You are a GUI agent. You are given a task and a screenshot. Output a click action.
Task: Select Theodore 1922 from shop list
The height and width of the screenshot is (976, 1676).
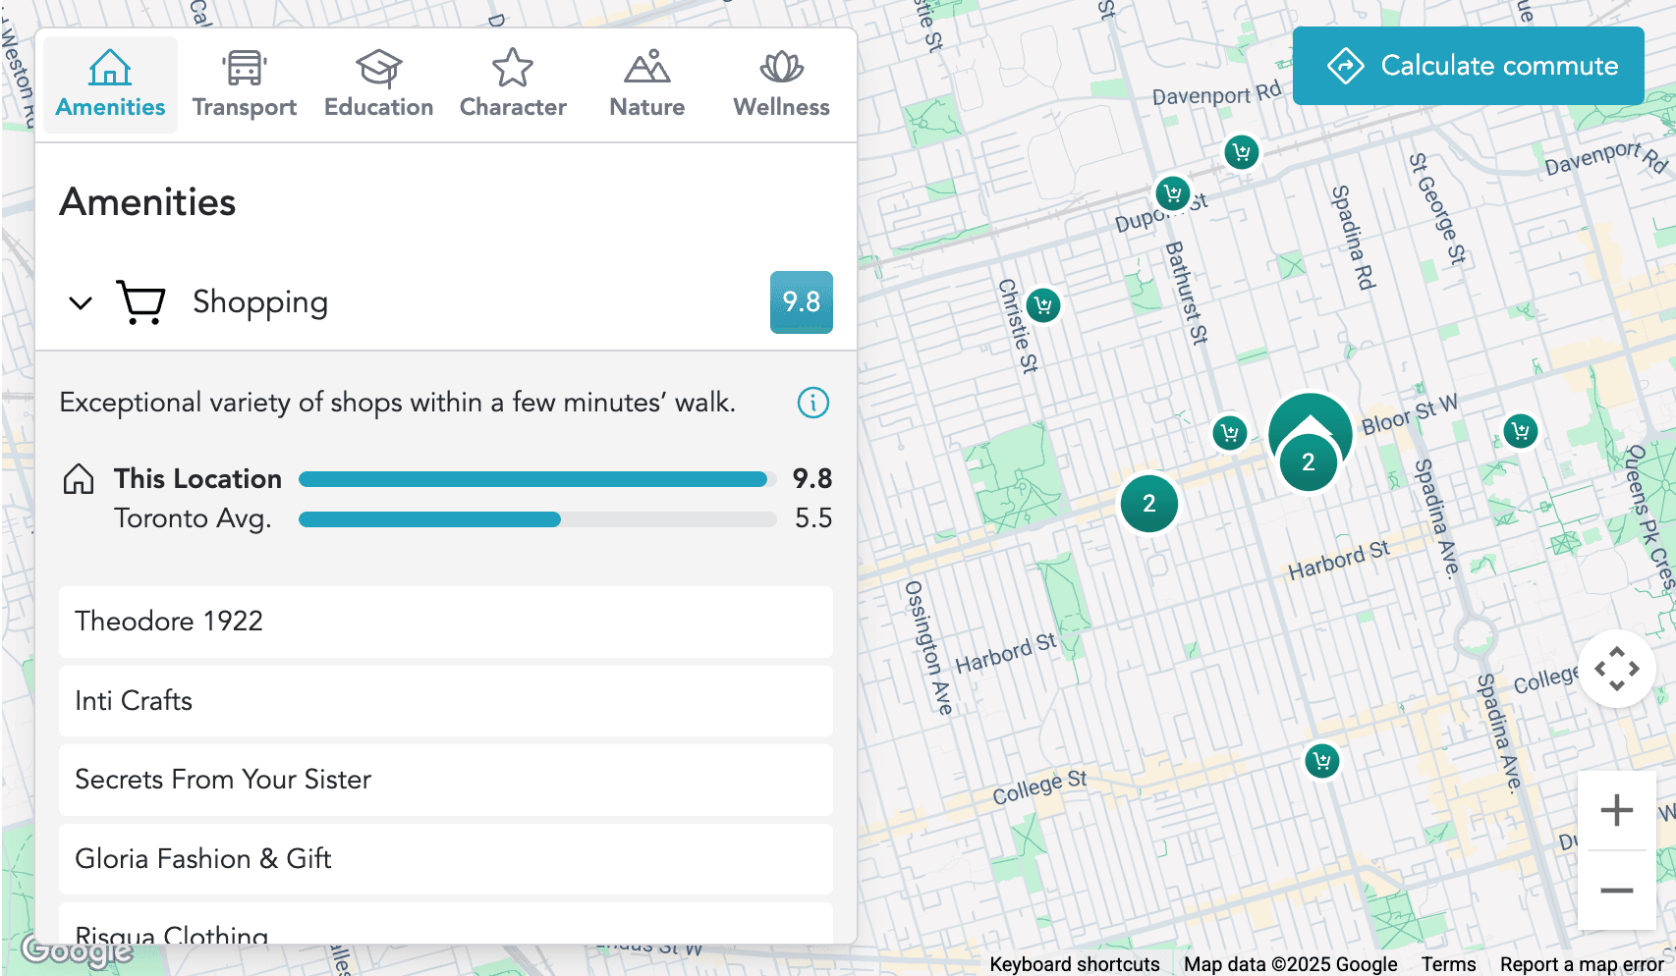click(445, 622)
